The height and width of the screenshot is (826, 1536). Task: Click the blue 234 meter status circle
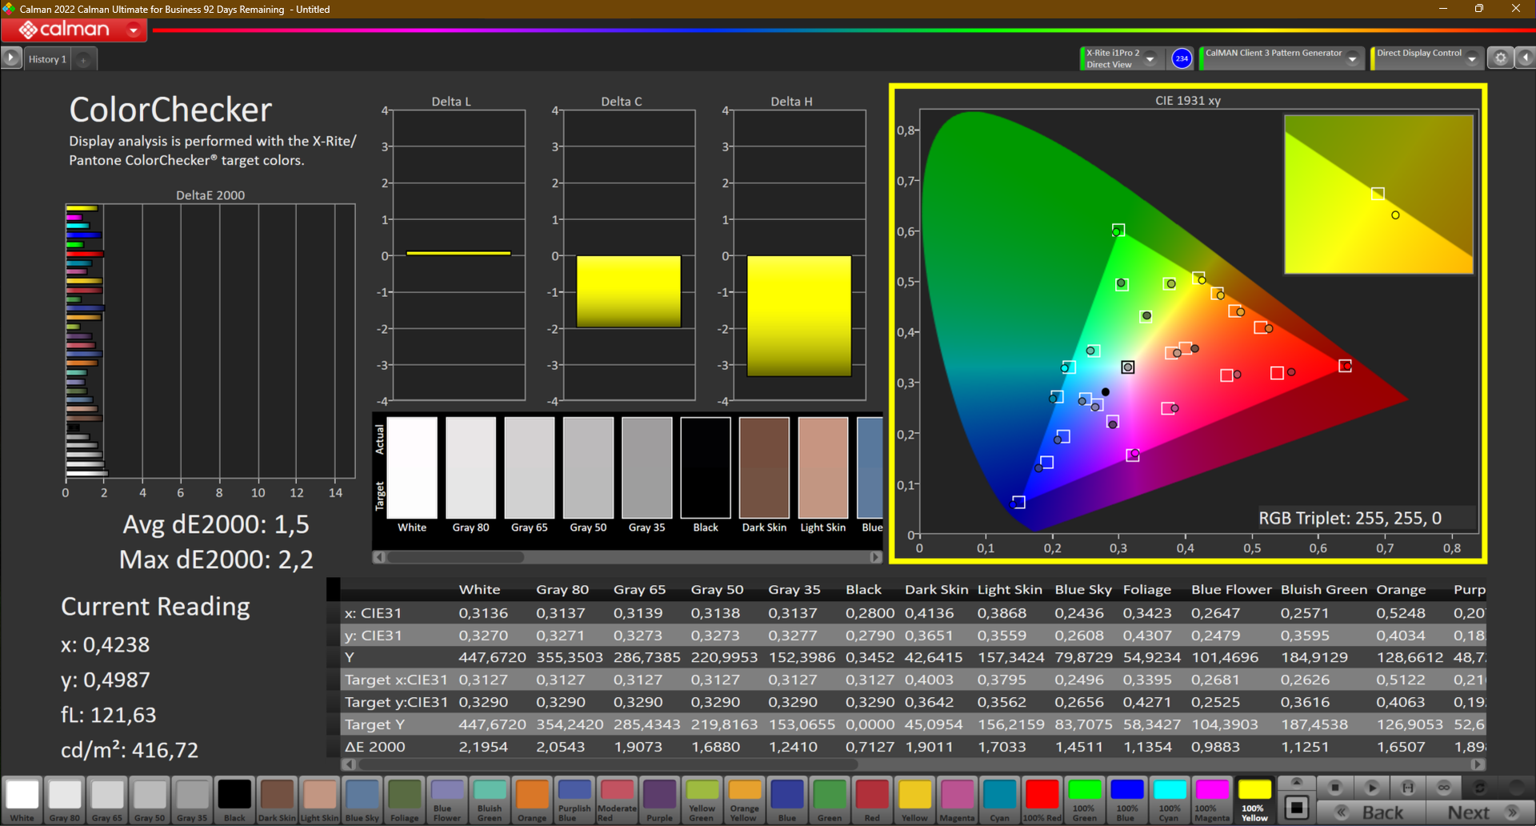(x=1181, y=58)
